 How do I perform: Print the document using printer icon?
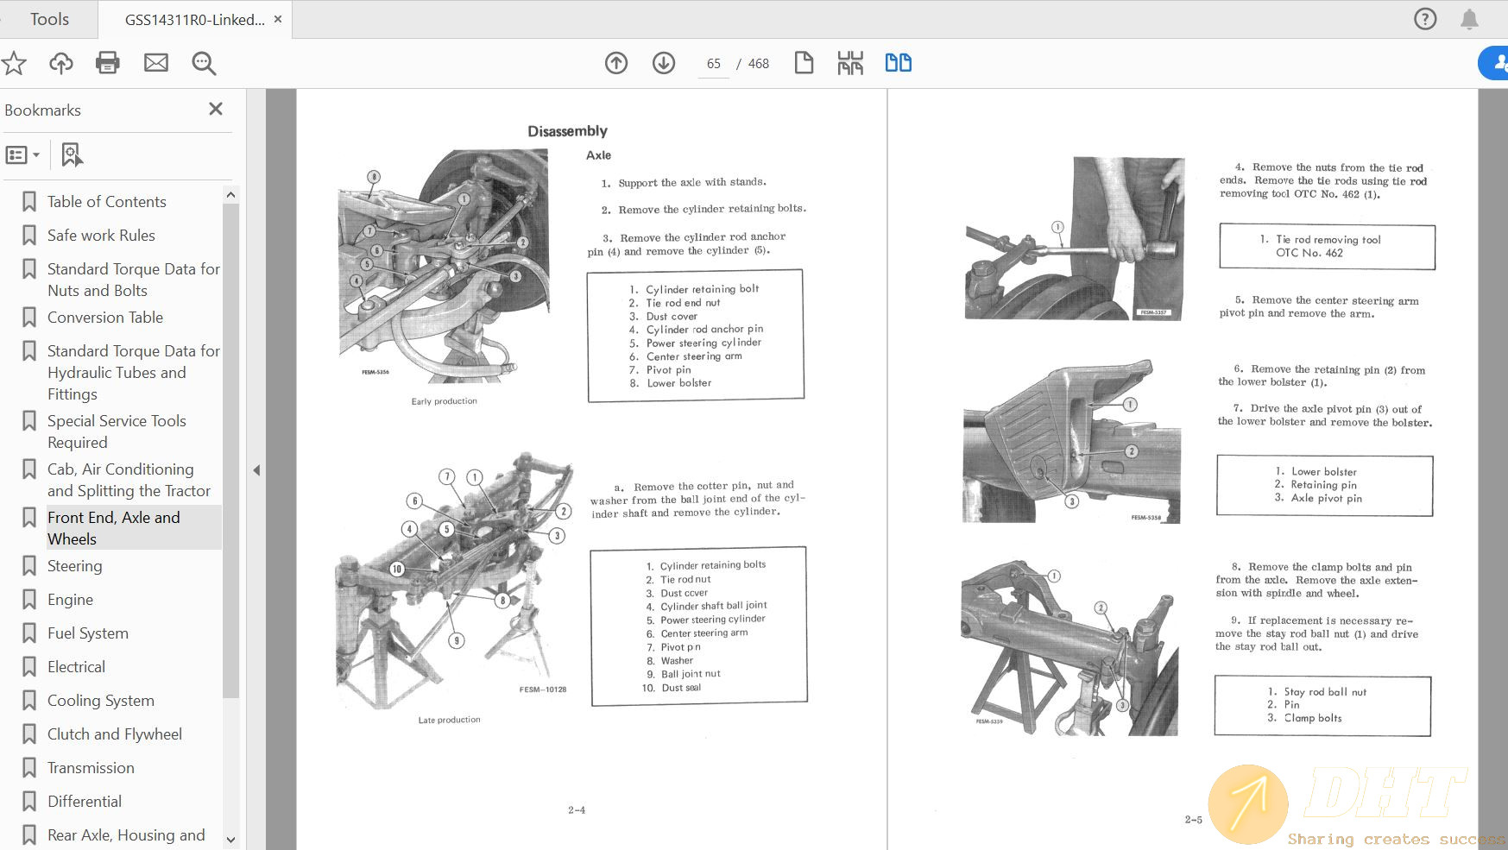pyautogui.click(x=108, y=63)
